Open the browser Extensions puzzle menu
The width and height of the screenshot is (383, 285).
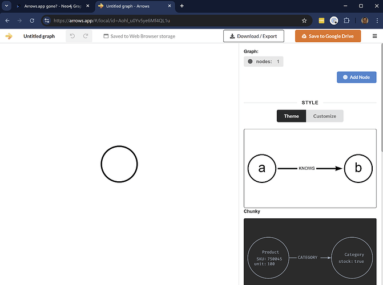346,21
